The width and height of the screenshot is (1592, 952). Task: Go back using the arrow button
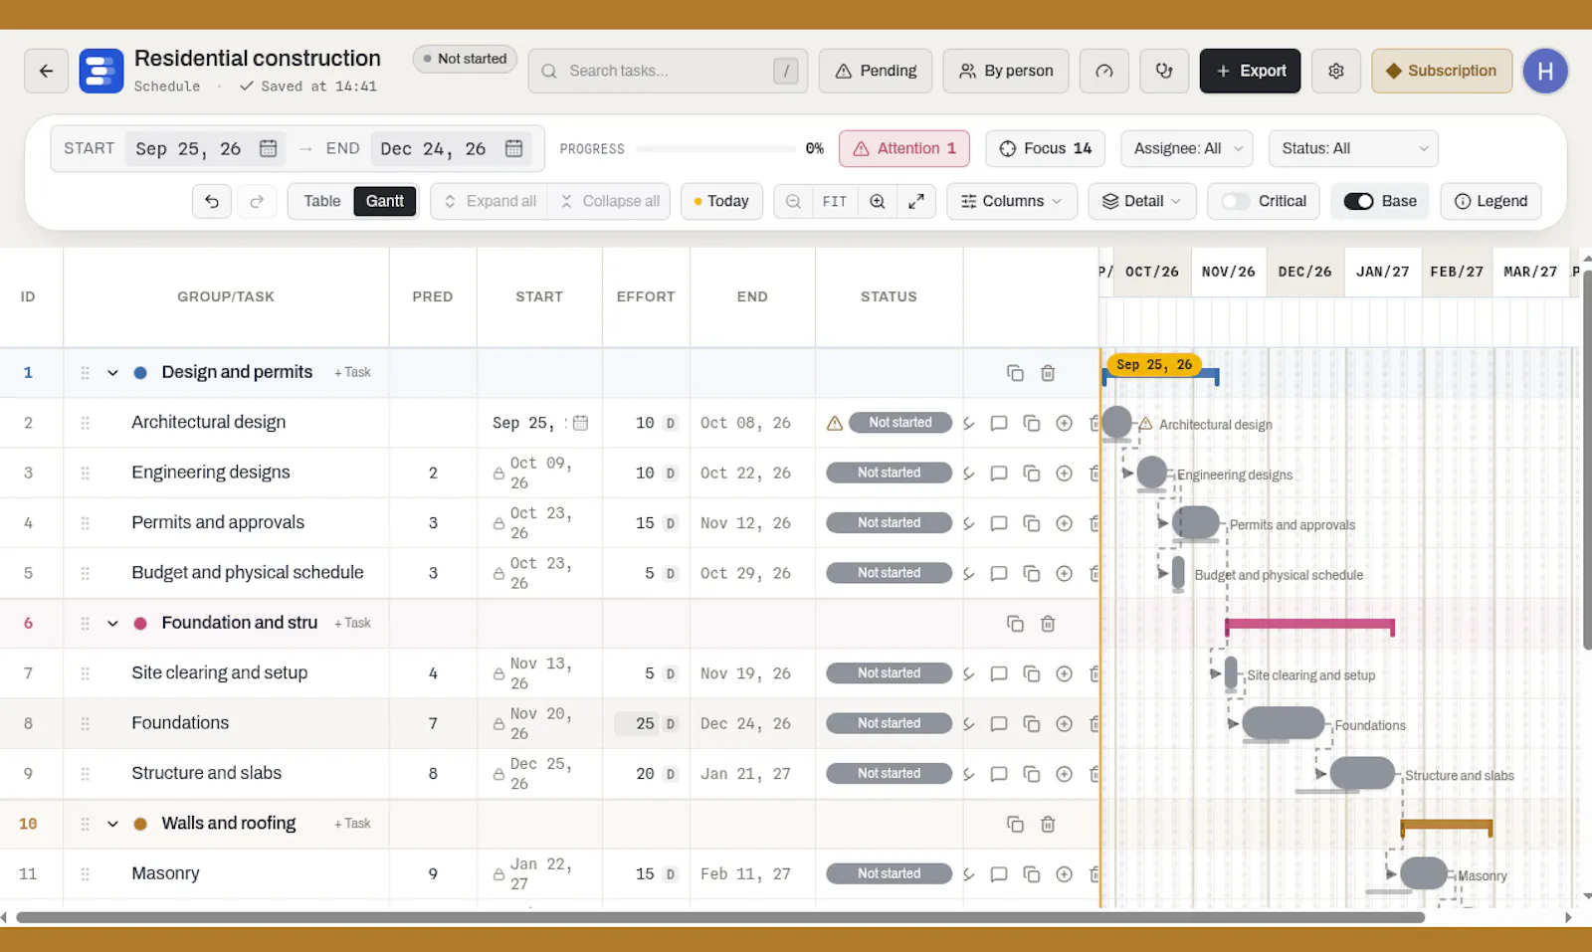point(46,71)
